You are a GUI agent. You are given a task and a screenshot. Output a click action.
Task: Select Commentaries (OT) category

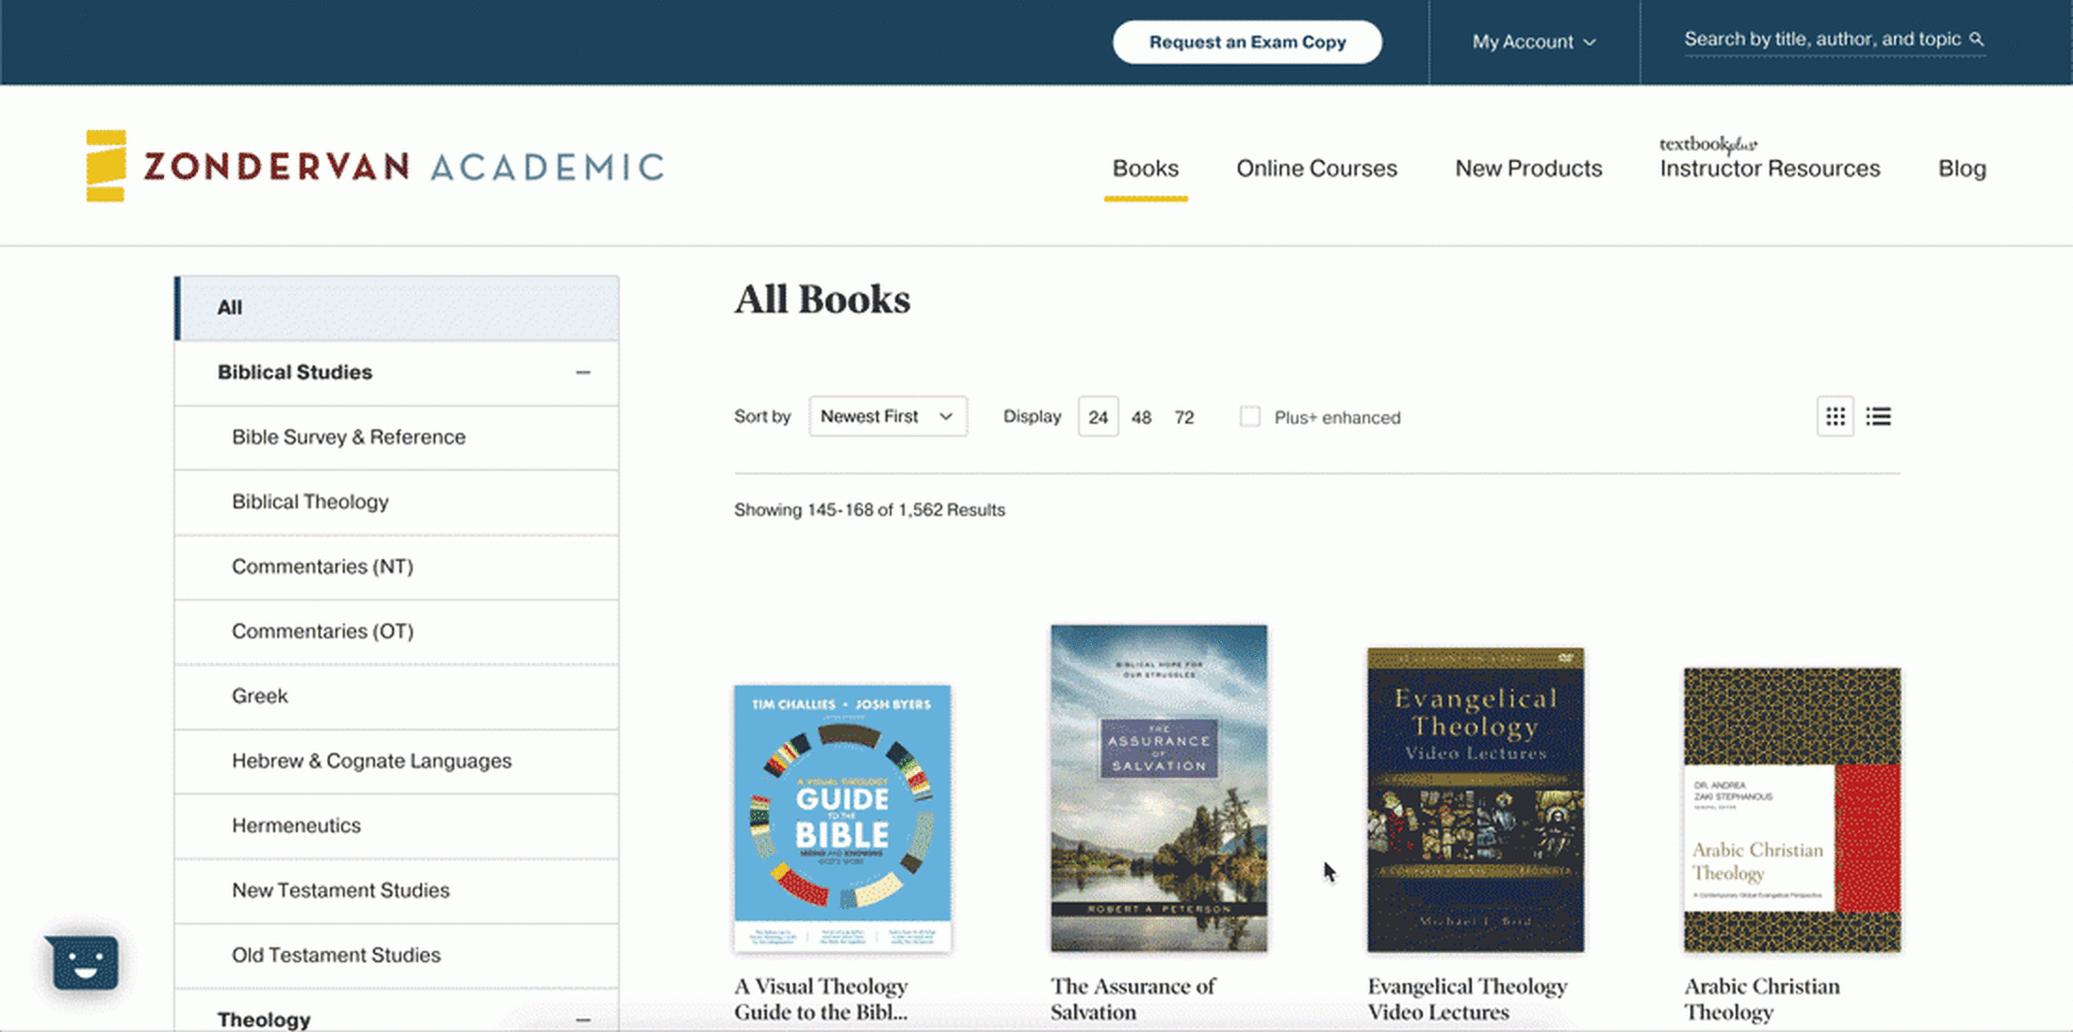pos(397,632)
